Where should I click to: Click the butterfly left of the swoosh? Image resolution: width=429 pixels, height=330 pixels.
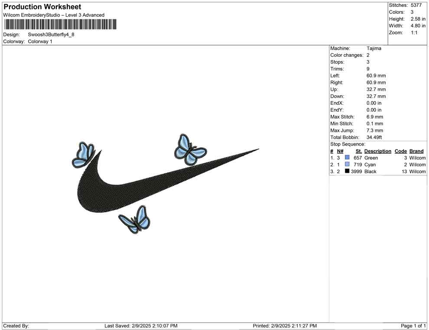[84, 155]
